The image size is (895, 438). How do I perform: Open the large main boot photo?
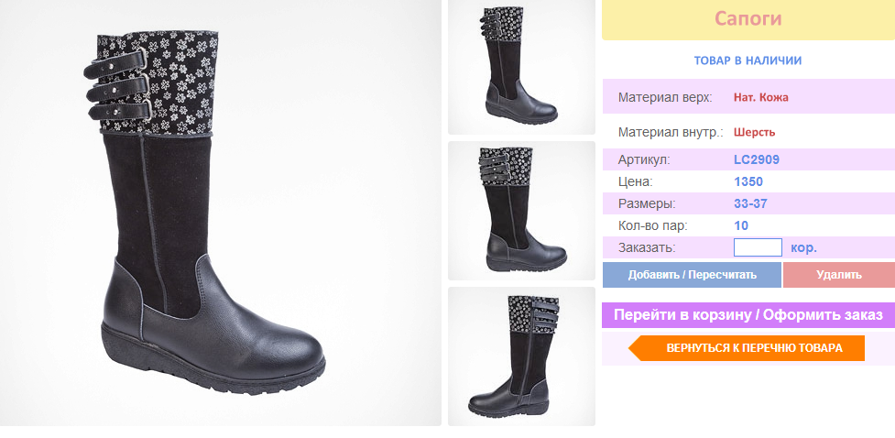(x=221, y=213)
